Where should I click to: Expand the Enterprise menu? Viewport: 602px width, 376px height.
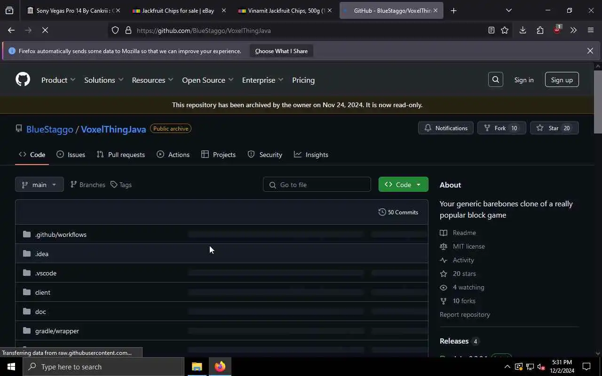(x=262, y=80)
